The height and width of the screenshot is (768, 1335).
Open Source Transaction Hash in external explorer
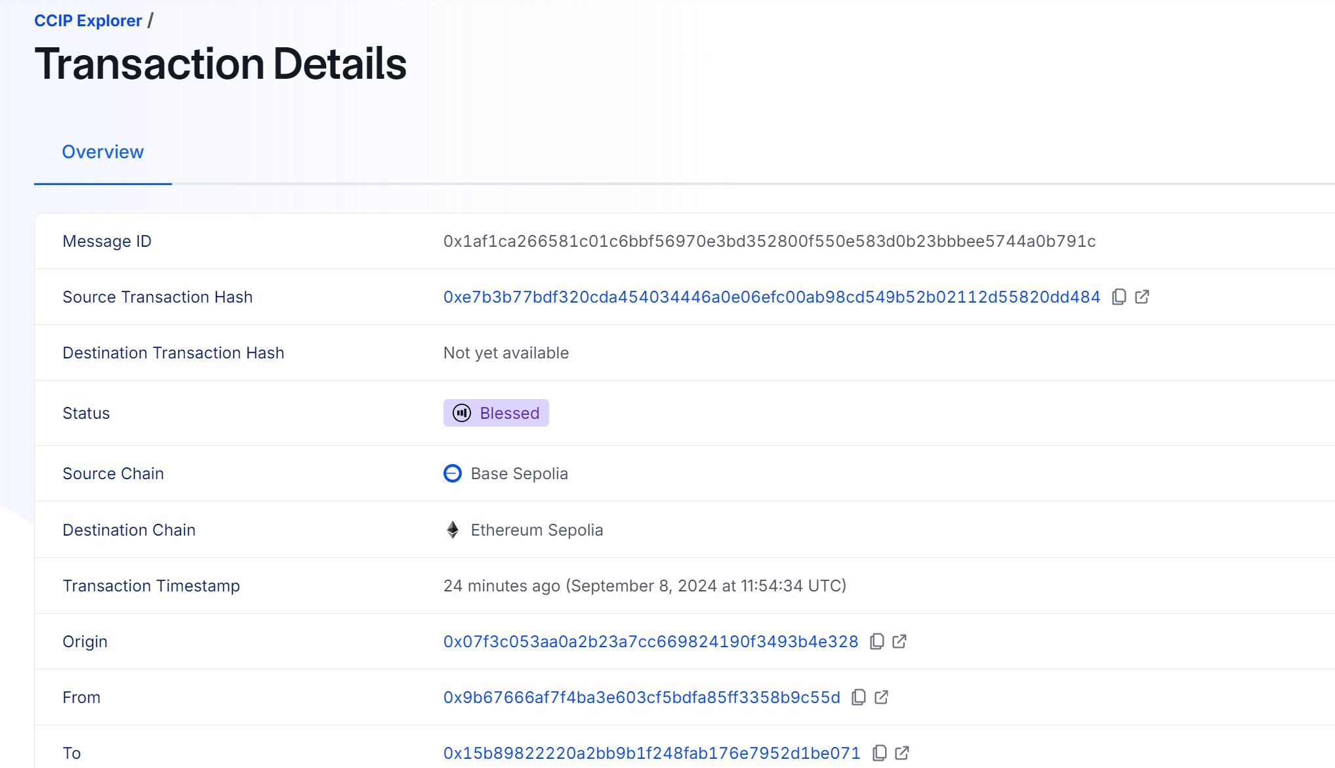1142,297
